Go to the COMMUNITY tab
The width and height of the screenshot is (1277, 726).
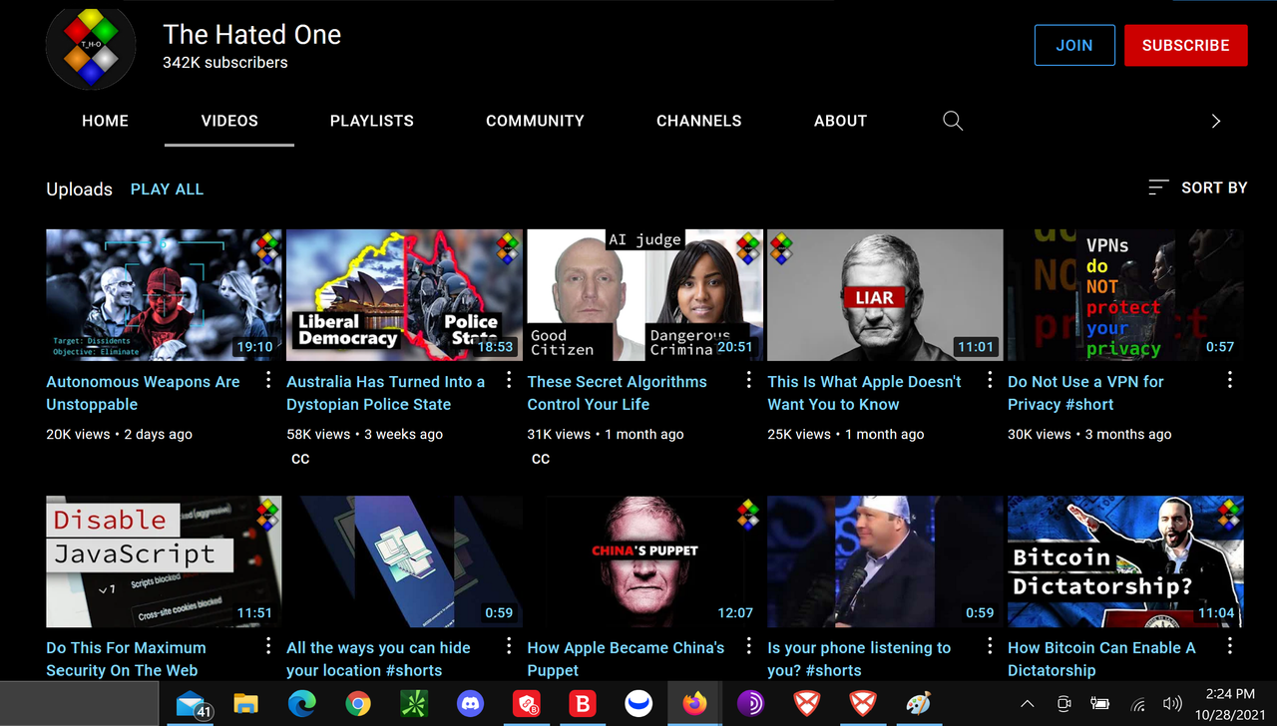click(535, 121)
